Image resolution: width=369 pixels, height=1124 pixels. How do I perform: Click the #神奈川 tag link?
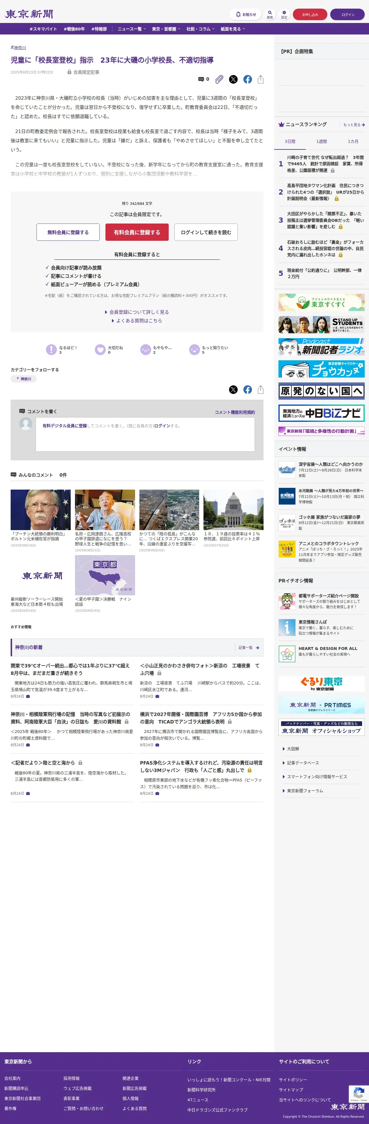[x=18, y=48]
